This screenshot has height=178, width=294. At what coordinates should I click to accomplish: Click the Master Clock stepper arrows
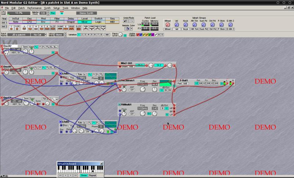click(x=48, y=13)
